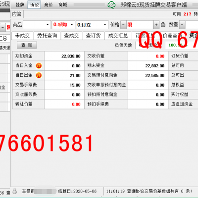Select the 当日入金 value 0.00

point(76,66)
